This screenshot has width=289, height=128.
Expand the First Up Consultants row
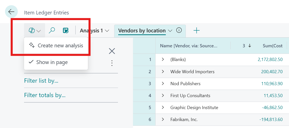pos(163,95)
